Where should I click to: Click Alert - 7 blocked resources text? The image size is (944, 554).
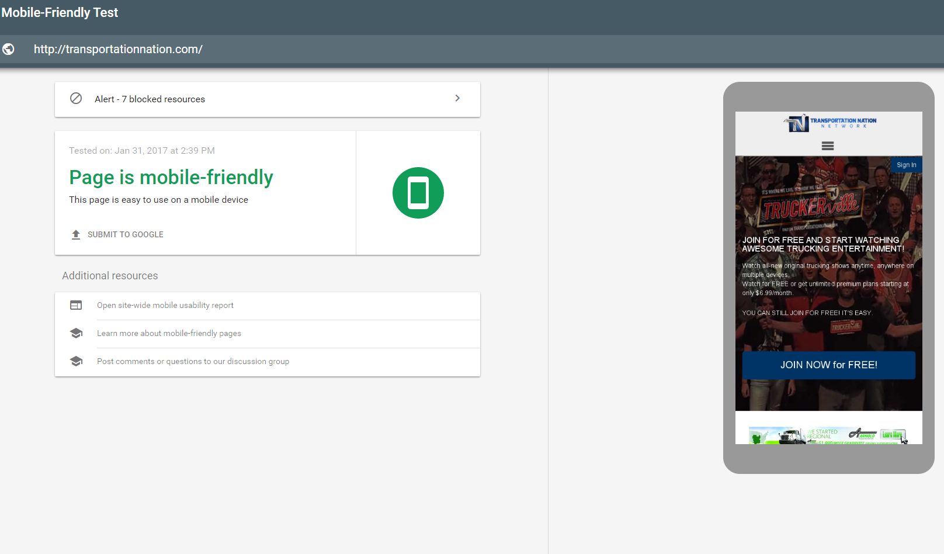coord(150,99)
